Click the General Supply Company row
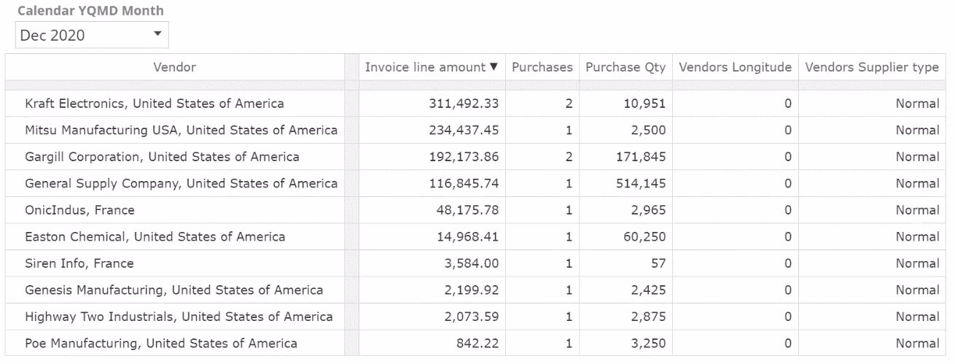Image resolution: width=955 pixels, height=364 pixels. tap(181, 184)
